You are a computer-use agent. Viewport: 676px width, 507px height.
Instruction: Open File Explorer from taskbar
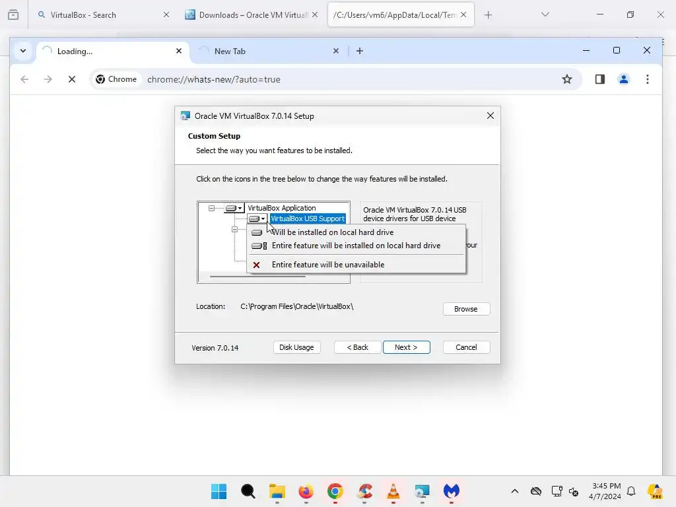[277, 491]
